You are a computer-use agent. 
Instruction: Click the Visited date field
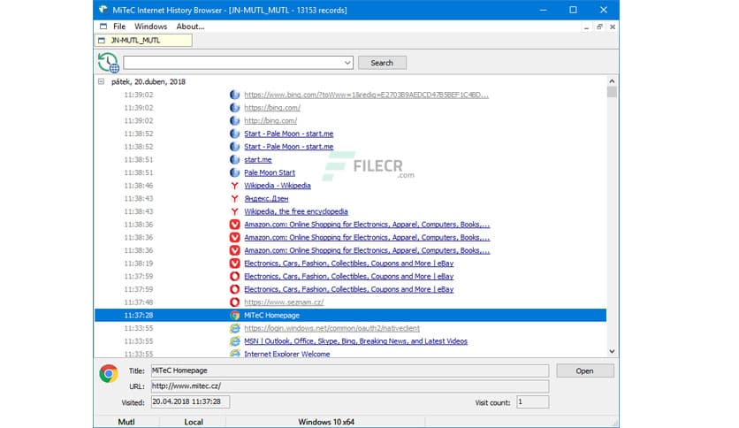(x=190, y=401)
